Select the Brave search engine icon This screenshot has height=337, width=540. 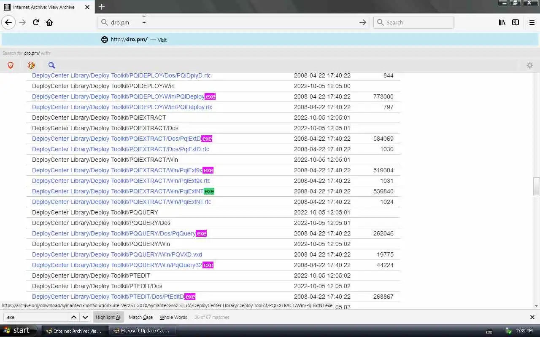[11, 65]
